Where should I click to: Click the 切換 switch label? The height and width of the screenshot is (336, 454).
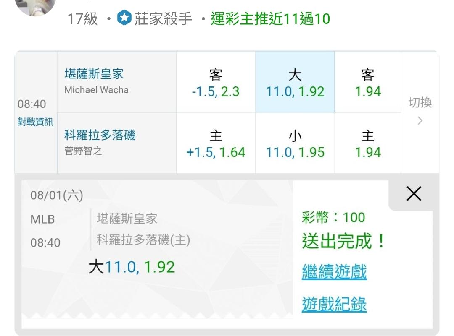click(x=420, y=103)
